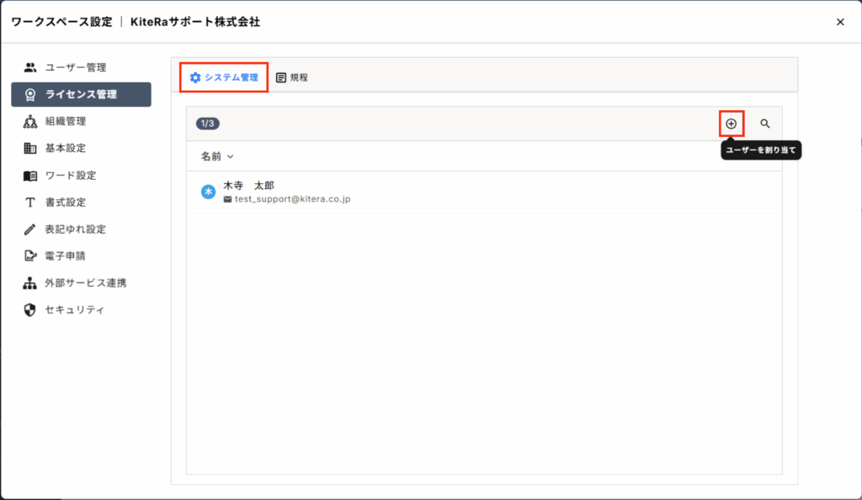Click the basic settings building icon
This screenshot has width=862, height=500.
click(30, 149)
